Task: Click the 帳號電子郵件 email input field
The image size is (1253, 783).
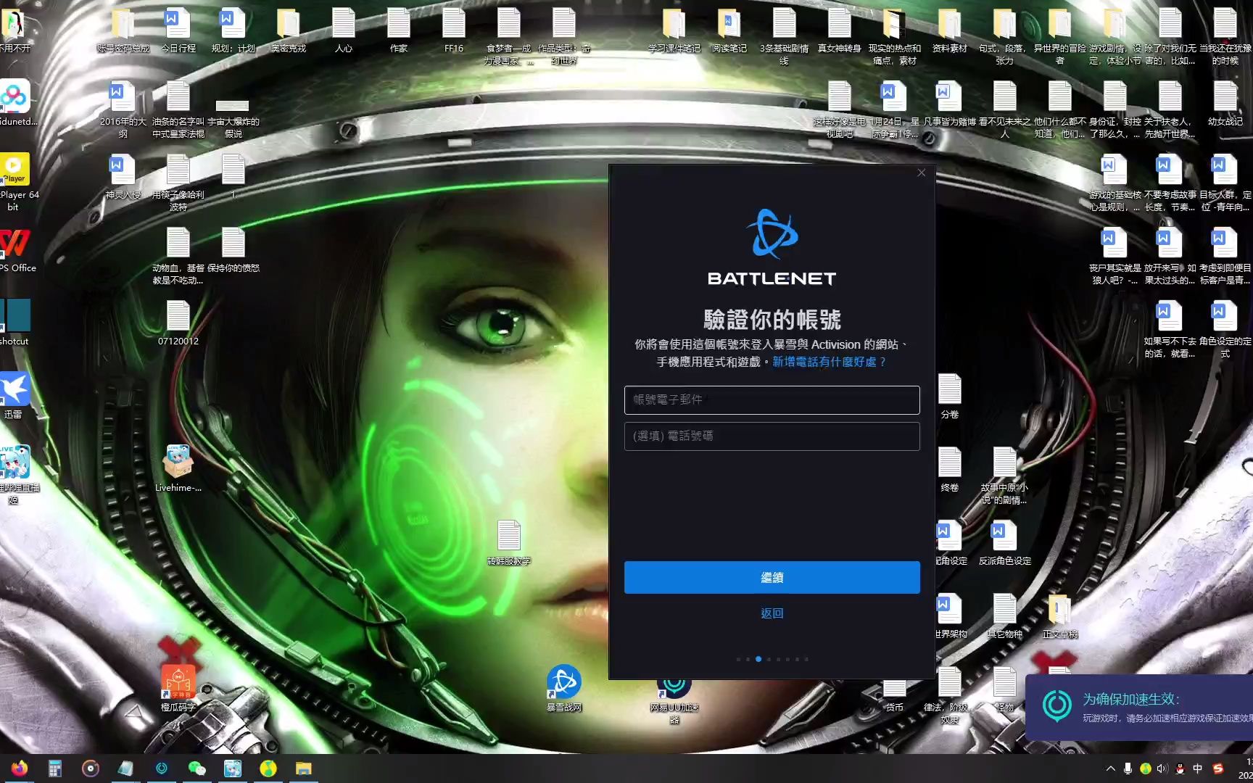Action: point(772,399)
